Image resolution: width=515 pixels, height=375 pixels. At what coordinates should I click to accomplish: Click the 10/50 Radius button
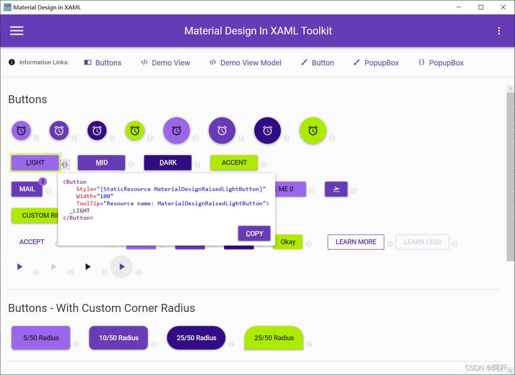119,338
